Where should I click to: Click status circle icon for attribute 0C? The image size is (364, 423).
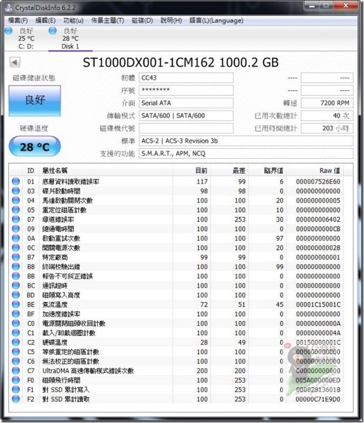[16, 247]
